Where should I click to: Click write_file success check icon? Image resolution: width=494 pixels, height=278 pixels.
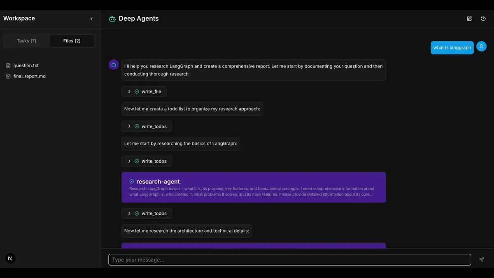137,91
